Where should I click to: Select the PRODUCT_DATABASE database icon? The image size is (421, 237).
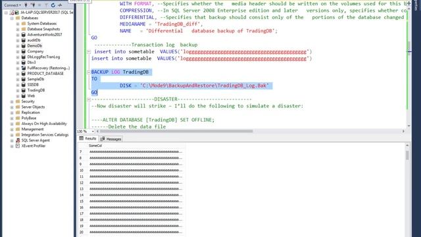coord(24,73)
